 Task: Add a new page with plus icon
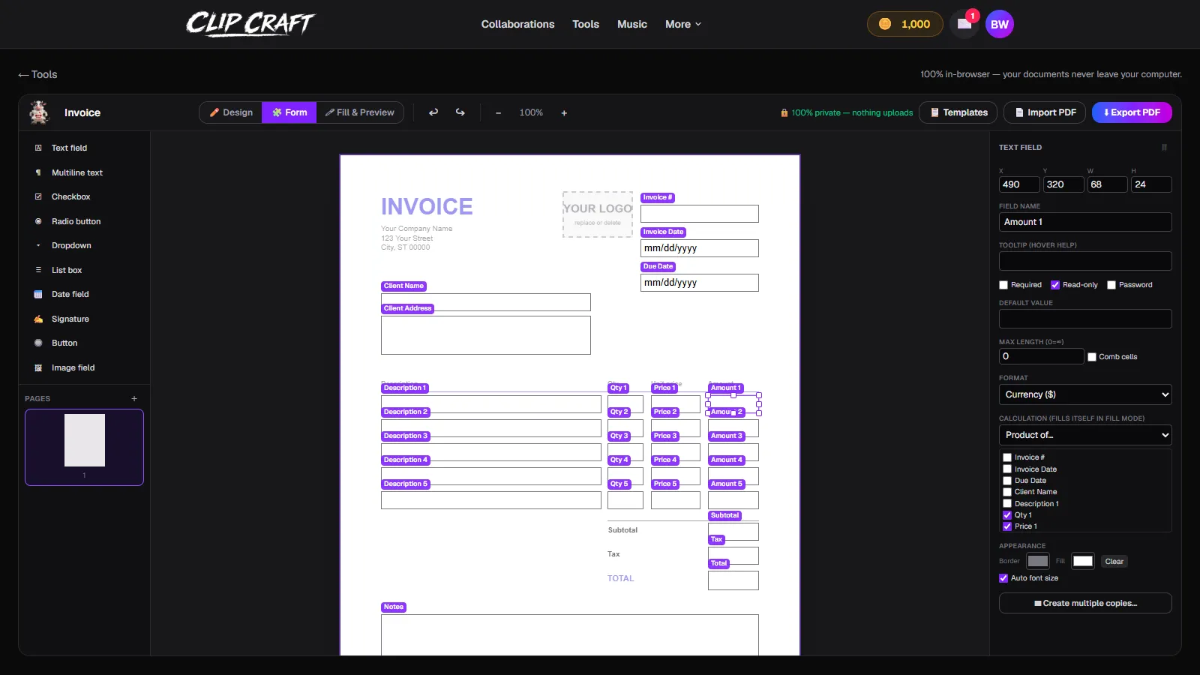click(134, 399)
